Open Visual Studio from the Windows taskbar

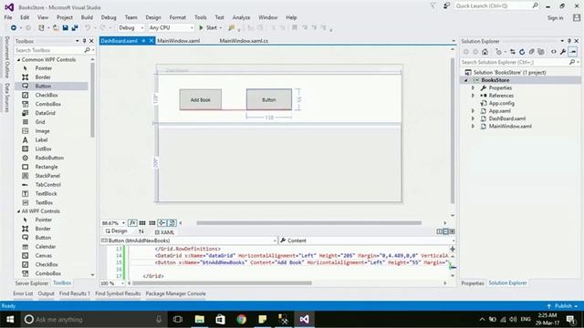304,319
